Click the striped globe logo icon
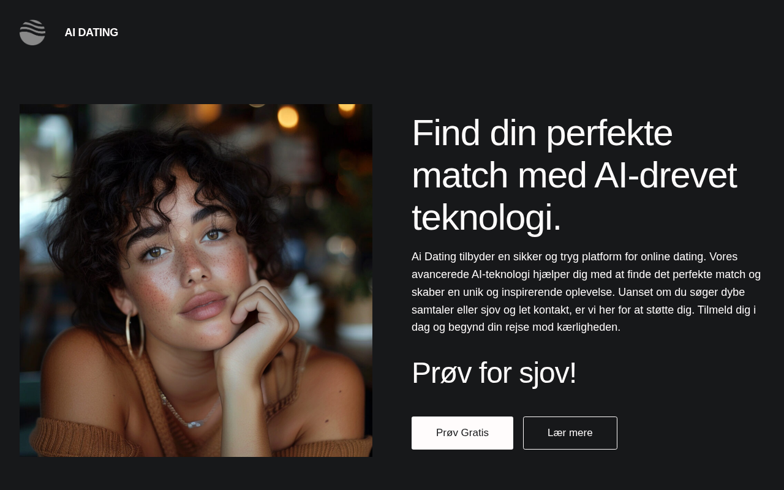The height and width of the screenshot is (490, 784). click(32, 32)
